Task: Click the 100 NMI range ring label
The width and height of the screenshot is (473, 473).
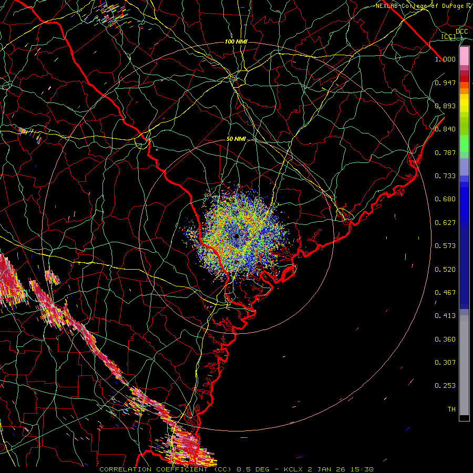Action: pyautogui.click(x=236, y=42)
